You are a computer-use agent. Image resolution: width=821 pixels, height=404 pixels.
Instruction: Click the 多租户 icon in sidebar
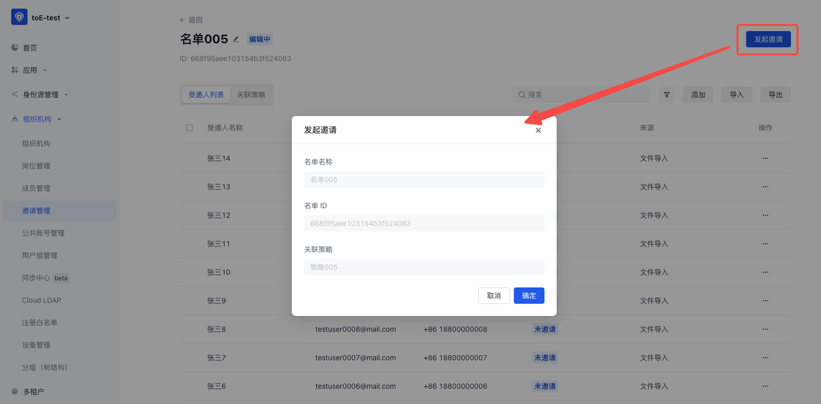tap(15, 391)
